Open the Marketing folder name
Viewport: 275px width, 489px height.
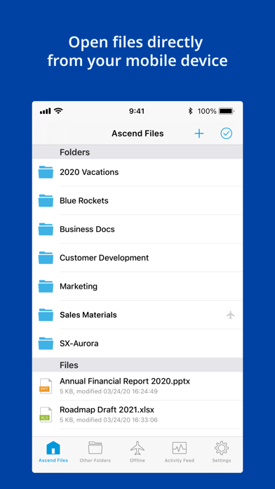point(79,286)
